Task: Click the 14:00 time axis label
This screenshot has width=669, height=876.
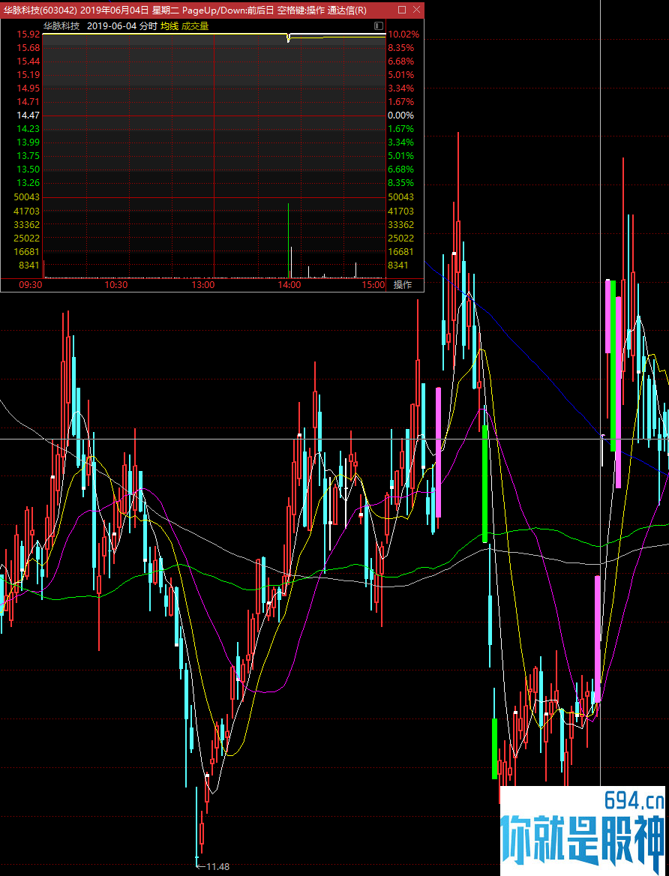Action: (x=289, y=285)
